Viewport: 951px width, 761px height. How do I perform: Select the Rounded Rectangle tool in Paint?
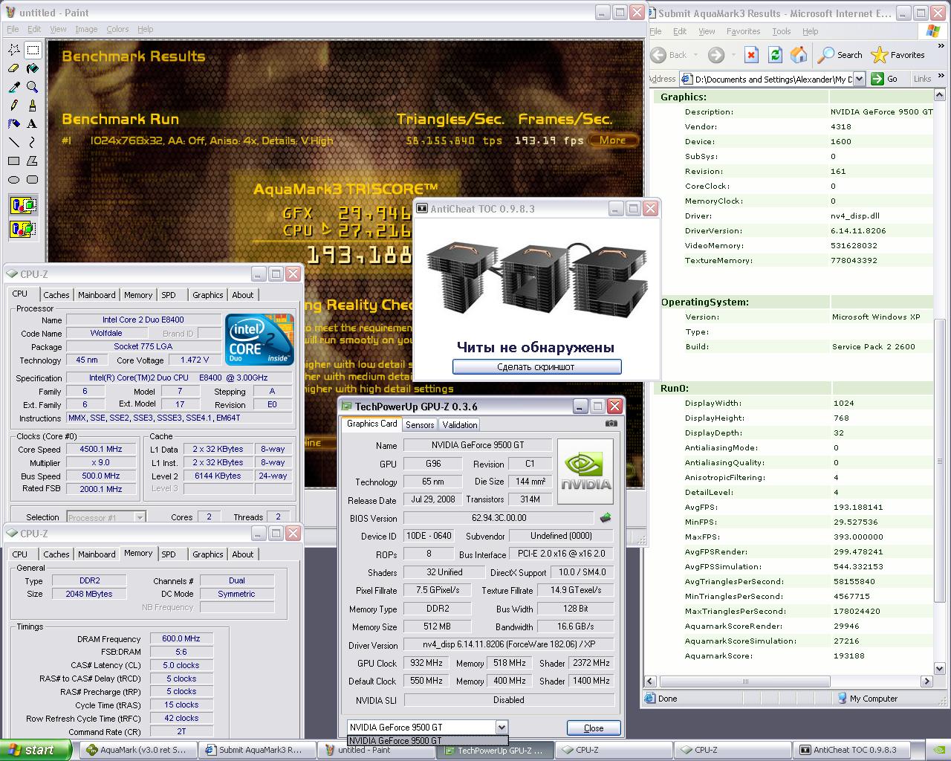pyautogui.click(x=33, y=179)
